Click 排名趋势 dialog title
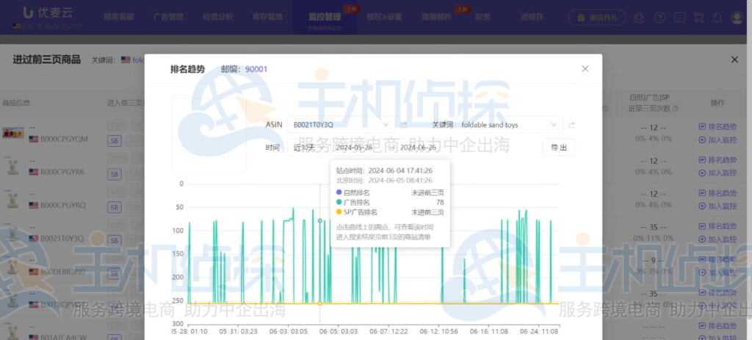The height and width of the screenshot is (340, 752). tap(187, 69)
